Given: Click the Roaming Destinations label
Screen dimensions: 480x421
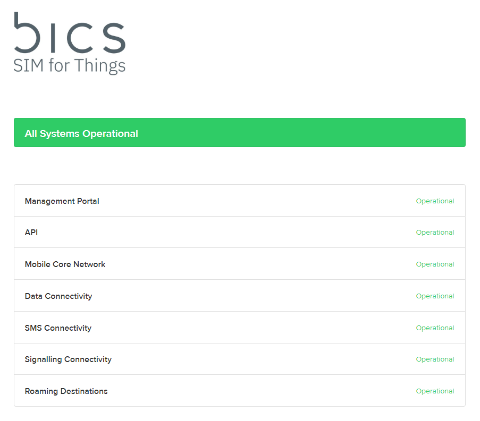Looking at the screenshot, I should tap(66, 391).
